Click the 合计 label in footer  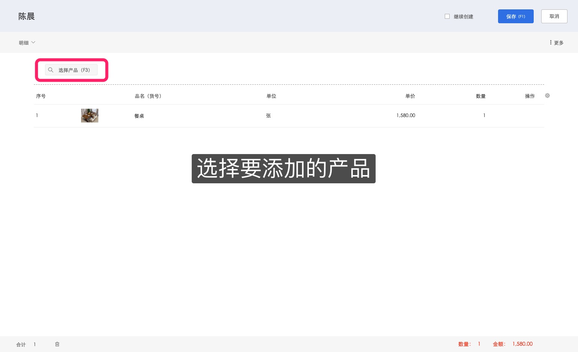[x=21, y=345]
